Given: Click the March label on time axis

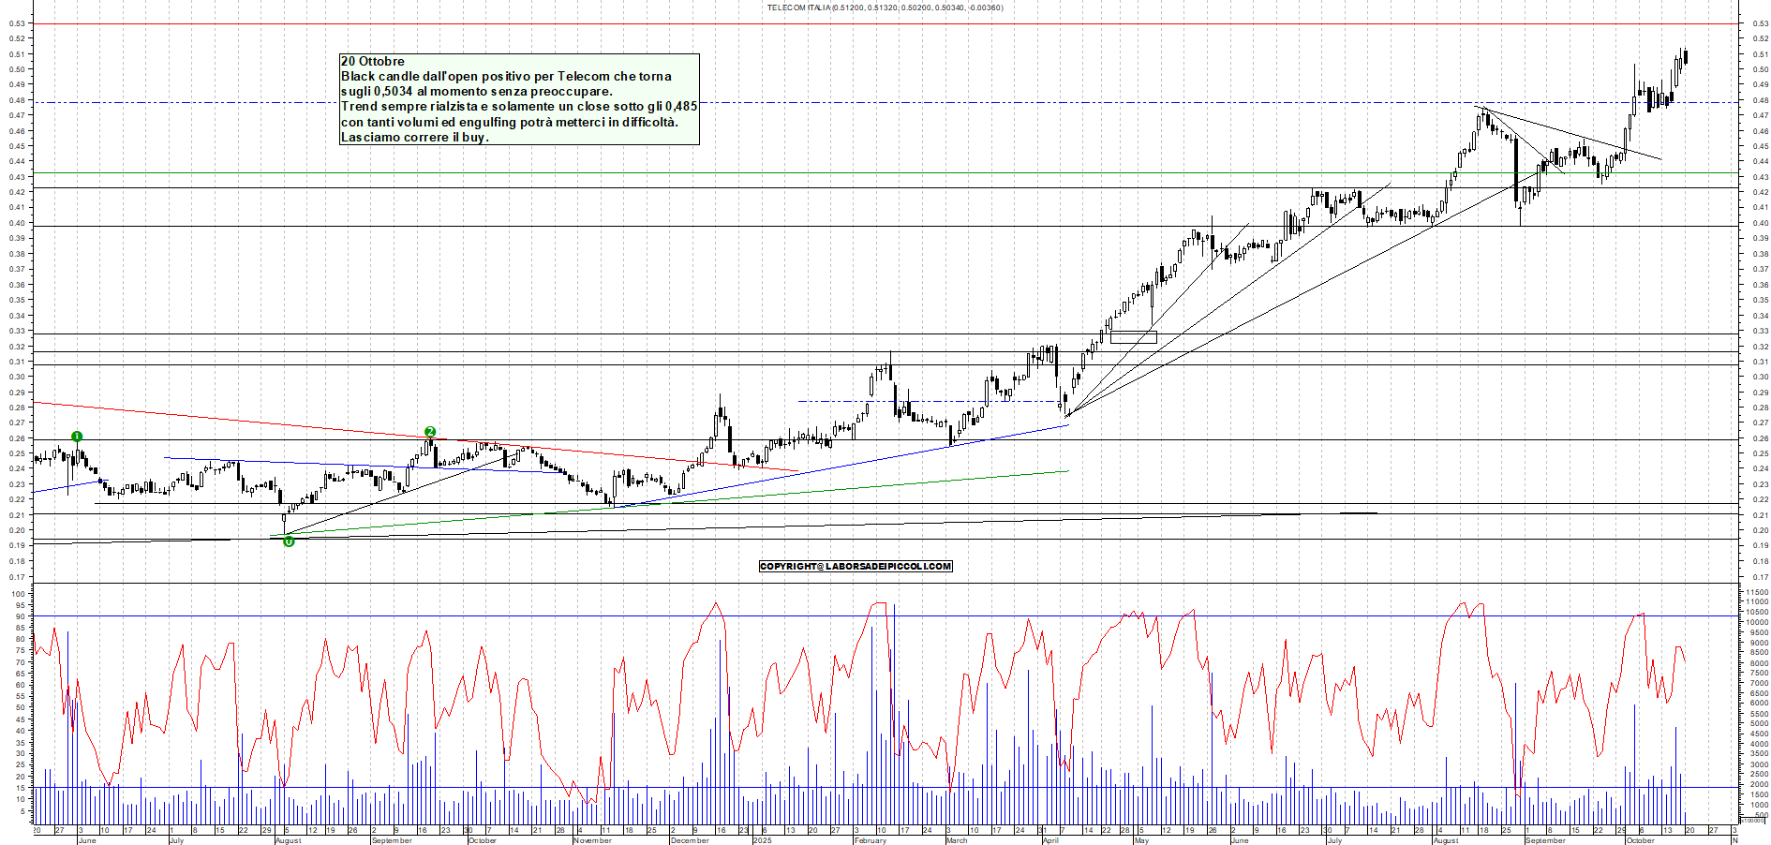Looking at the screenshot, I should click(957, 840).
